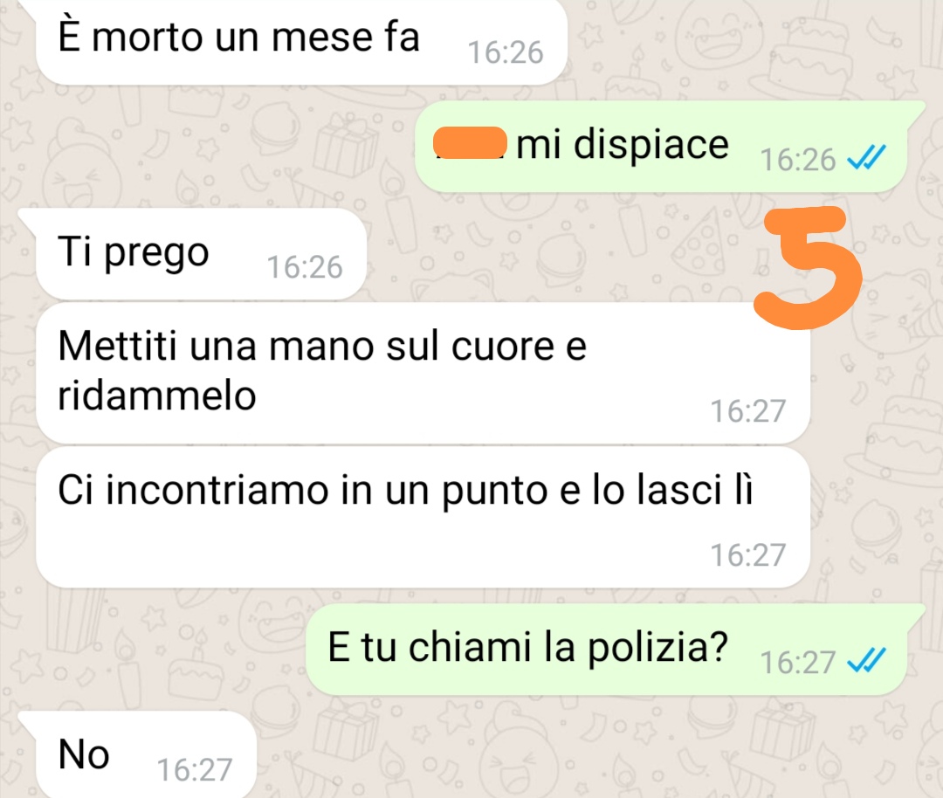Viewport: 943px width, 798px height.
Task: Click the orange redaction blob
Action: pos(471,143)
